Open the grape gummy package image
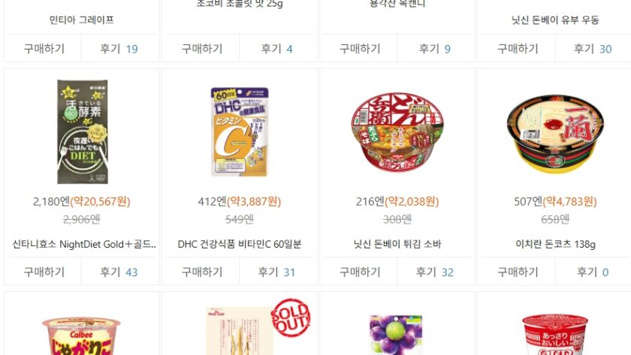Viewport: 631px width, 355px height. click(x=396, y=335)
